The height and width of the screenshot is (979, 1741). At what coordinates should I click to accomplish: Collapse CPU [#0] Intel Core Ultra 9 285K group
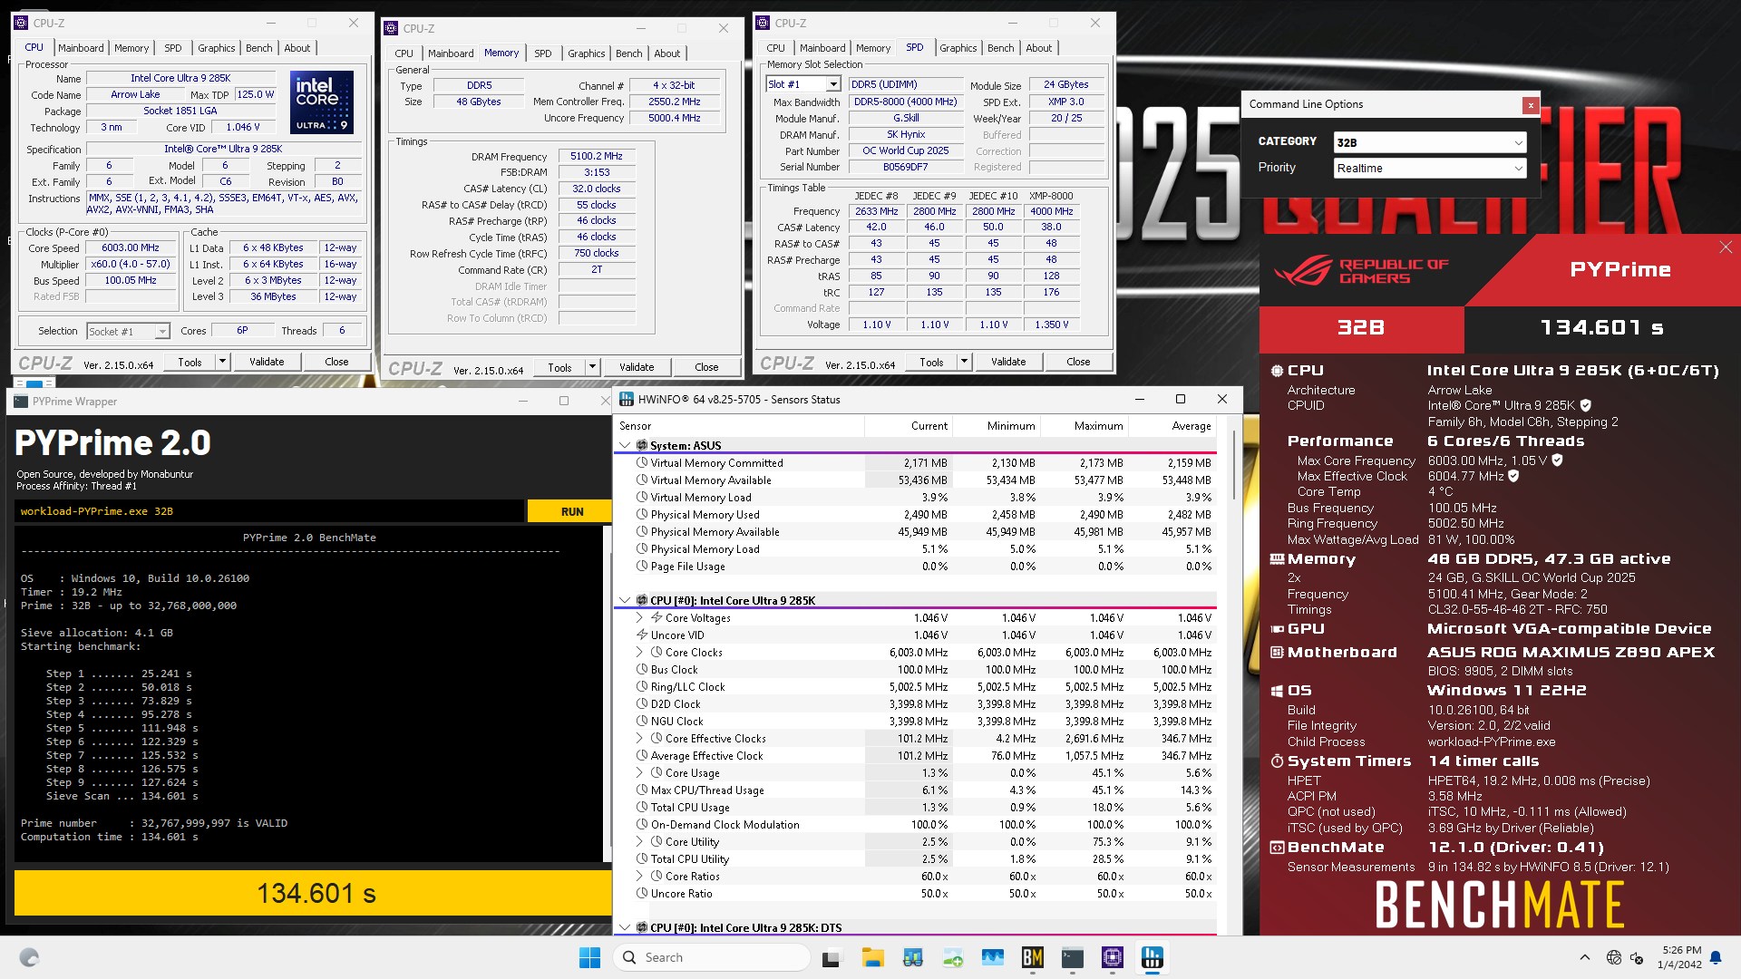click(x=625, y=601)
